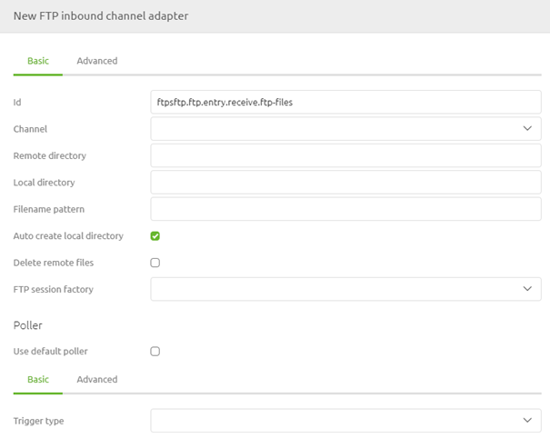550x448 pixels.
Task: Click the Channel dropdown chevron arrow
Action: pos(526,129)
